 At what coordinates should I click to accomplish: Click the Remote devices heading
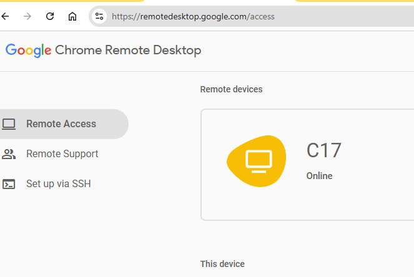(x=231, y=89)
